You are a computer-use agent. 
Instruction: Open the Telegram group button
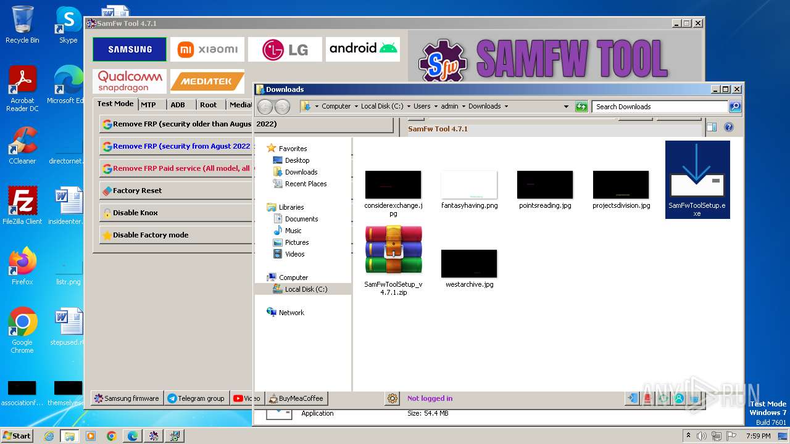point(196,398)
